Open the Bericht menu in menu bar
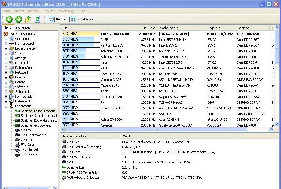The width and height of the screenshot is (281, 189). tap(33, 11)
